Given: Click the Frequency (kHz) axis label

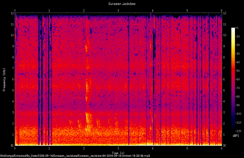Looking at the screenshot, I should coord(4,80).
